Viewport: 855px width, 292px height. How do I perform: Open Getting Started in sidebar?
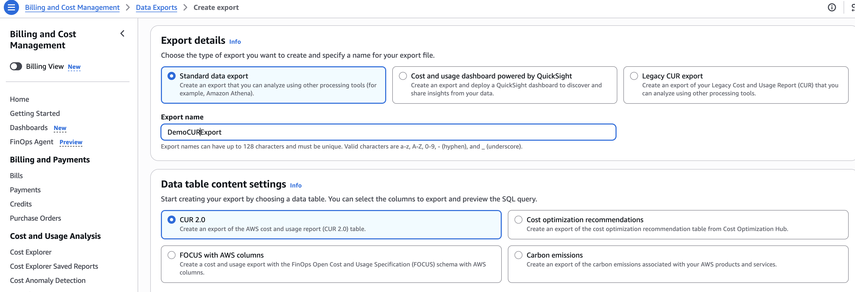tap(35, 114)
